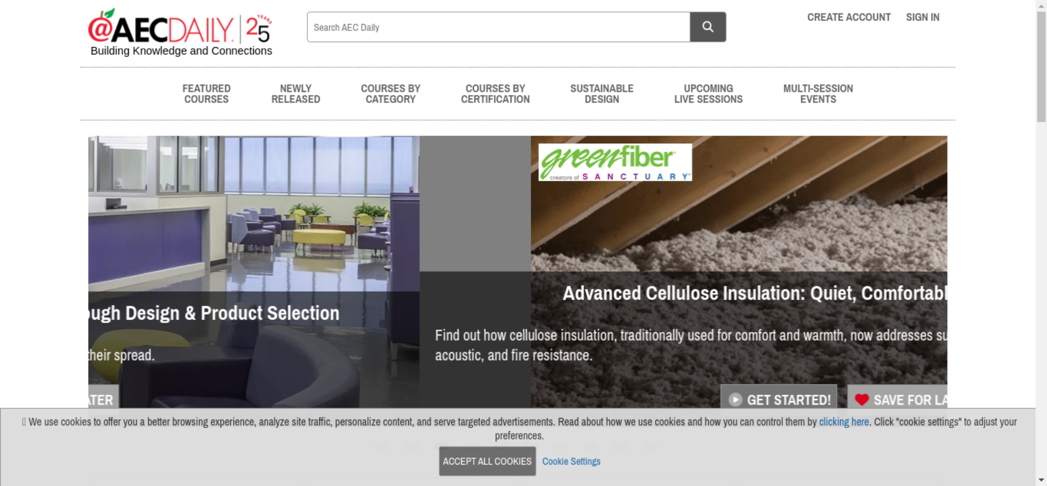1047x486 pixels.
Task: Click Create Account link
Action: pos(849,17)
